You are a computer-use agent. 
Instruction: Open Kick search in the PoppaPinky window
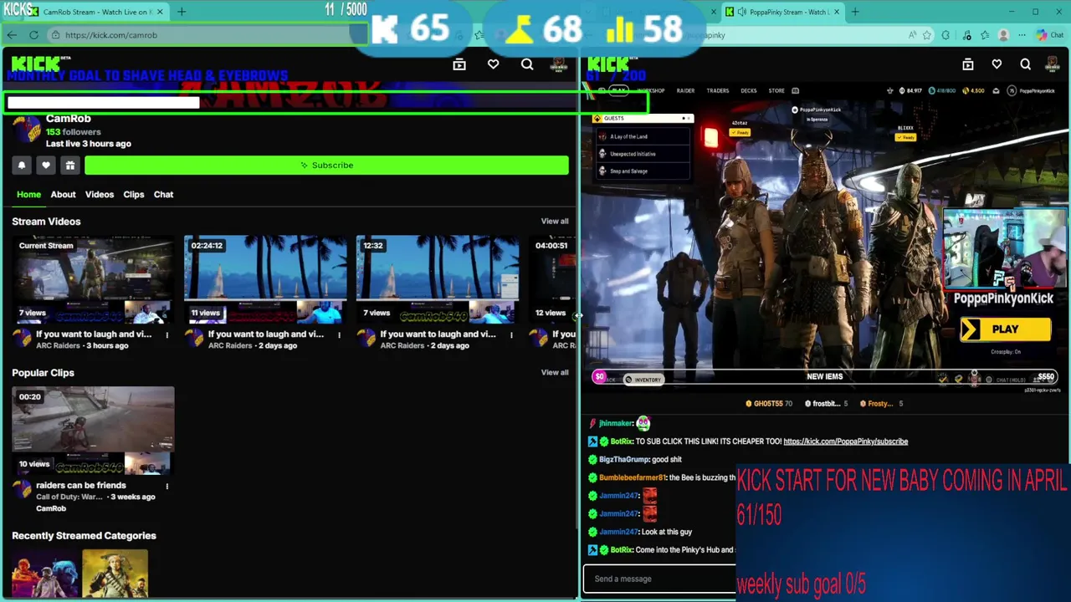(x=1026, y=64)
